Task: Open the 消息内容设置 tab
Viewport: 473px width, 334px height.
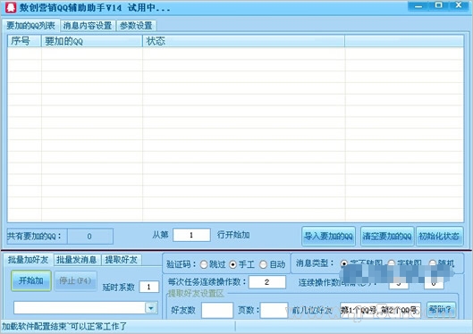Action: tap(88, 26)
